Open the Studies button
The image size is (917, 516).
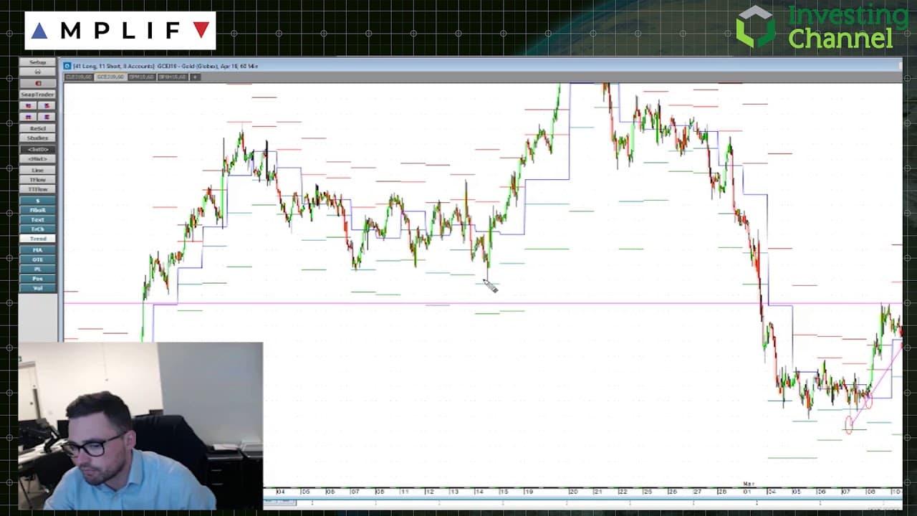click(37, 138)
